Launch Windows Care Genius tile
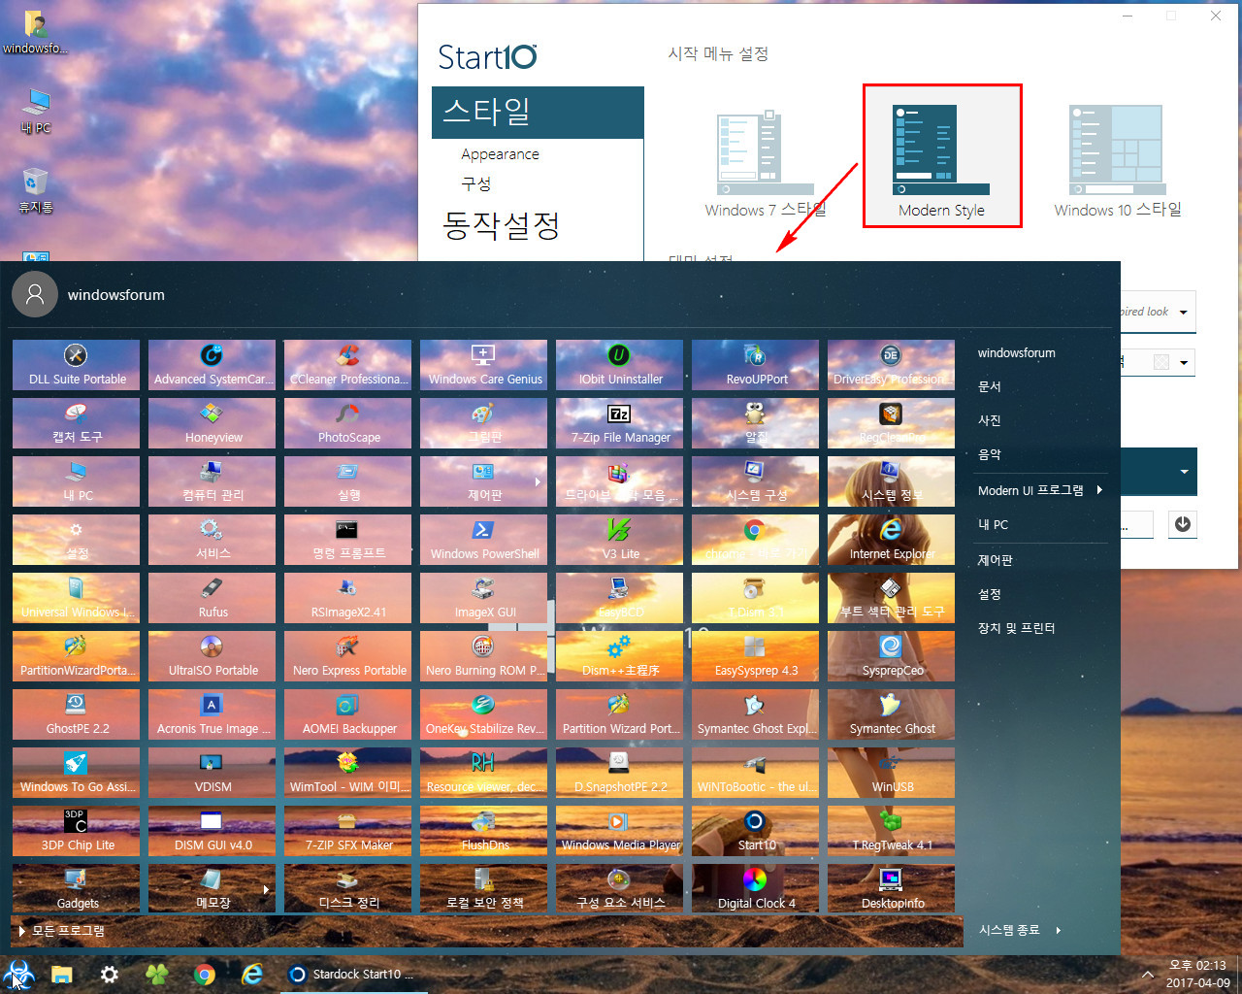Viewport: 1242px width, 994px height. [484, 365]
